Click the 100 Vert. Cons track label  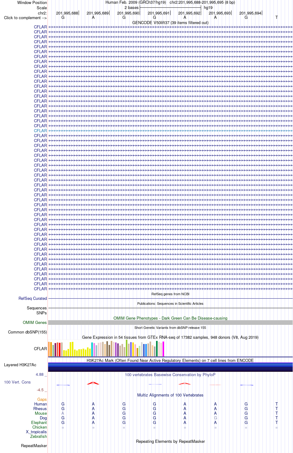pos(17,382)
